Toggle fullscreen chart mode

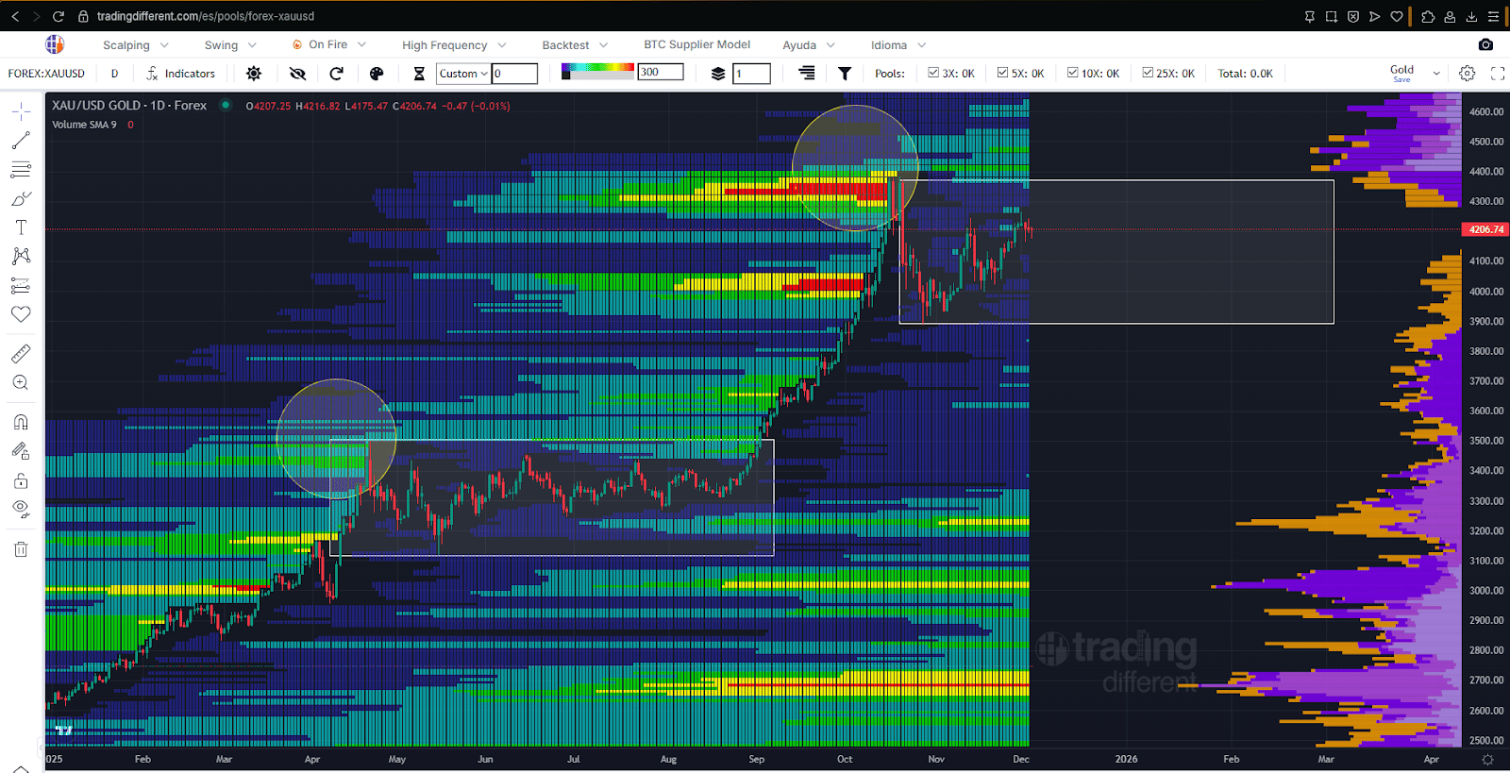(x=1498, y=74)
